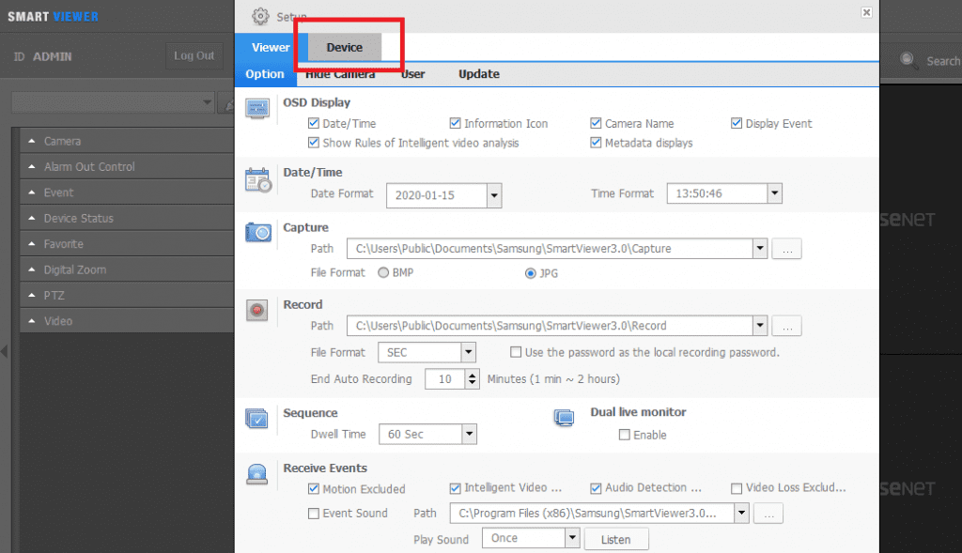Disable the Camera Name overlay checkbox
This screenshot has width=962, height=553.
[596, 123]
